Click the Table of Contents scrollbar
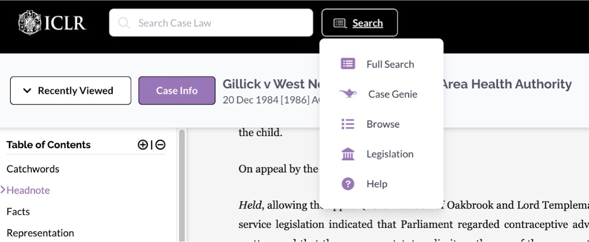Screen dimensions: 589x242 (x=182, y=188)
